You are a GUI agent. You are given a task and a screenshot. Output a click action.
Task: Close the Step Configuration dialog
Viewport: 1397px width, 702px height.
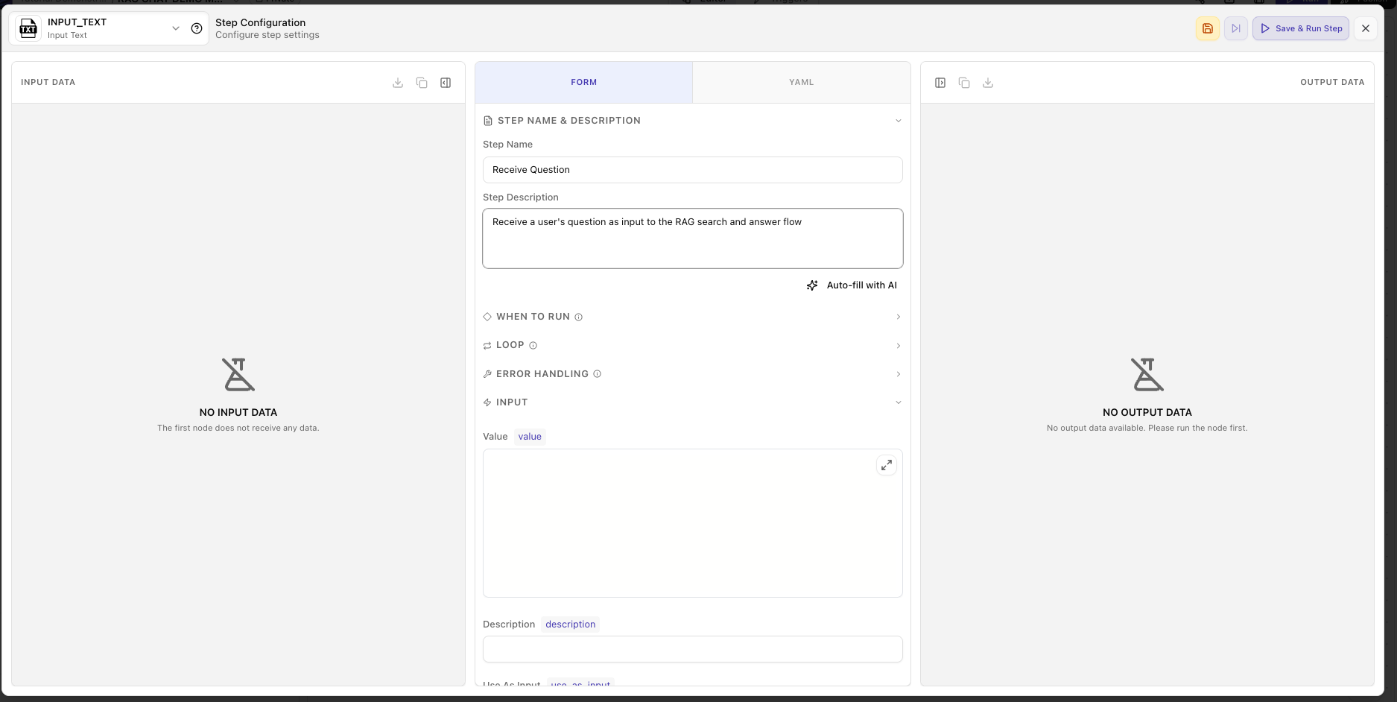pyautogui.click(x=1366, y=28)
